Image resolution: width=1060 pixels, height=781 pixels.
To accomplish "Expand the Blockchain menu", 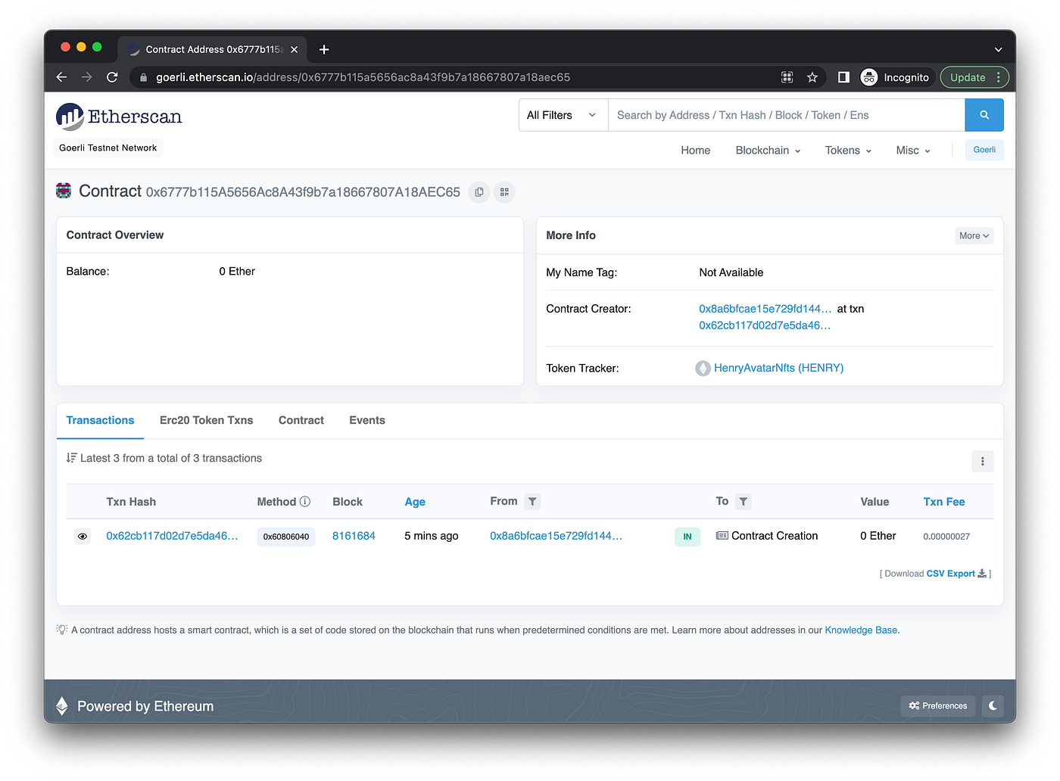I will pos(768,151).
